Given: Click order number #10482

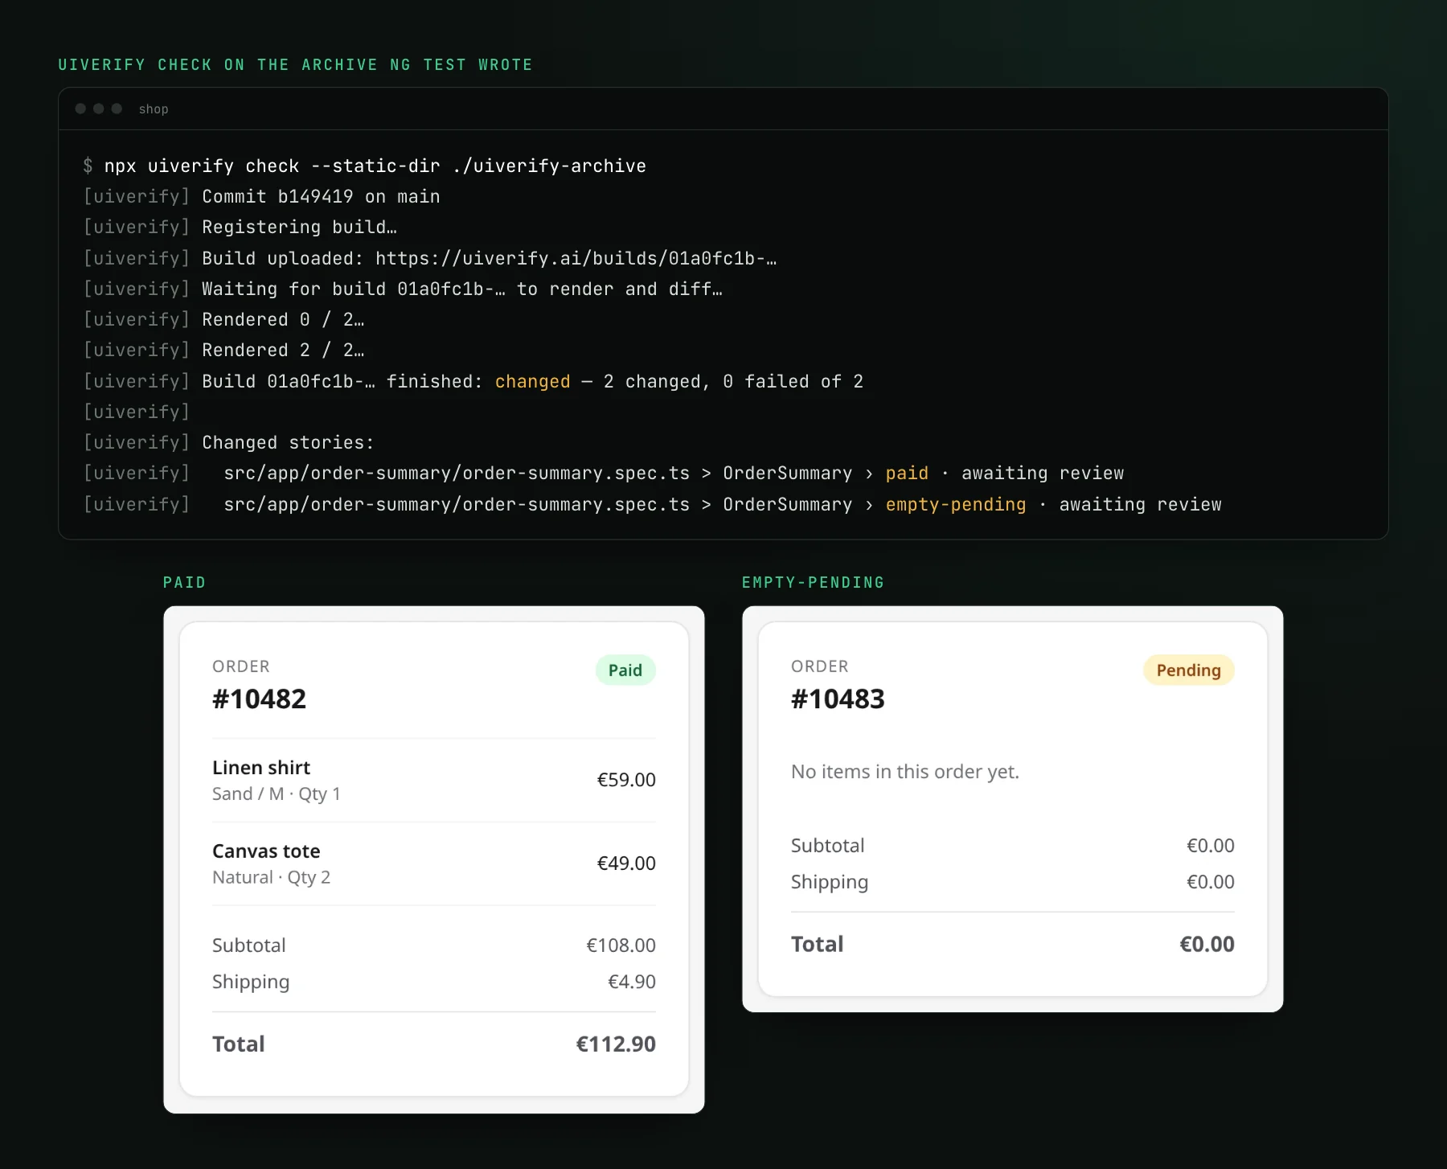Looking at the screenshot, I should tap(259, 699).
